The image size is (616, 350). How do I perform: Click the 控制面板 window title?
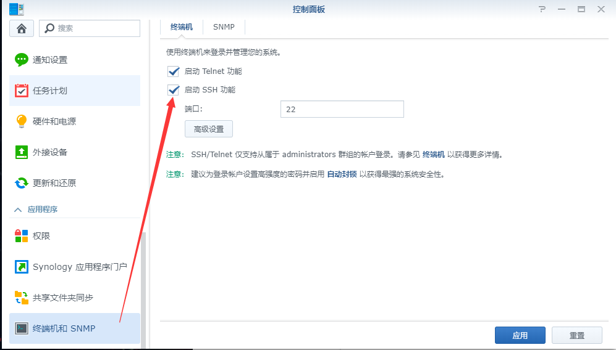[309, 9]
